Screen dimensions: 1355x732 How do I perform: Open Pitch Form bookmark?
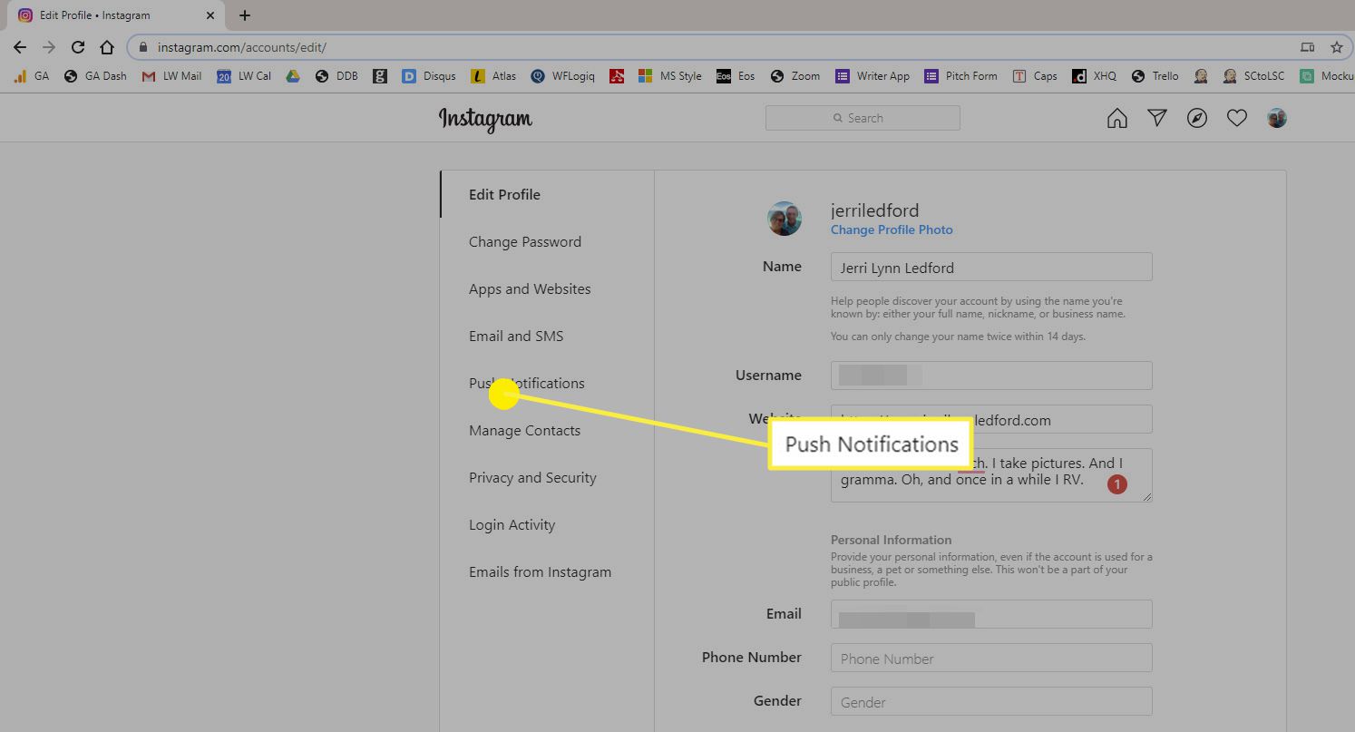click(960, 76)
